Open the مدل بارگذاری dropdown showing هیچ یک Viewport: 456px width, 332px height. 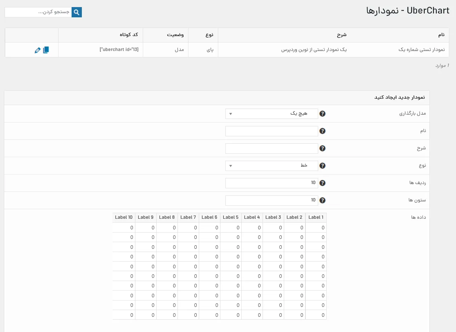[272, 114]
